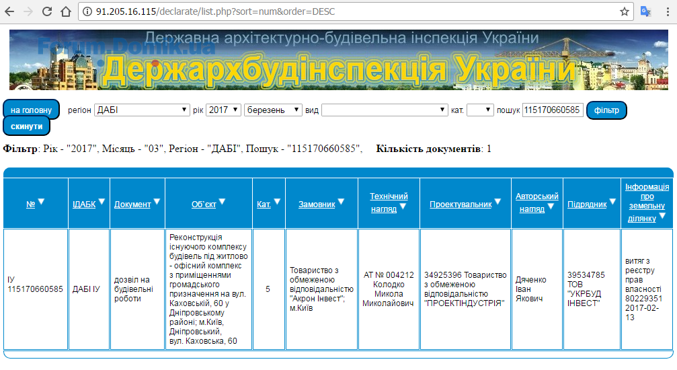The image size is (677, 370).
Task: Open the month dropdown showing березень
Action: (x=273, y=110)
